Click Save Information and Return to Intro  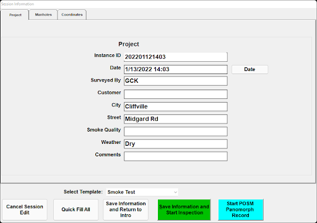tap(126, 209)
